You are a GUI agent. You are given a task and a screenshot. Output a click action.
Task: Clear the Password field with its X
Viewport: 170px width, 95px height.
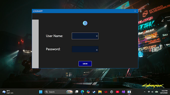pos(97,50)
